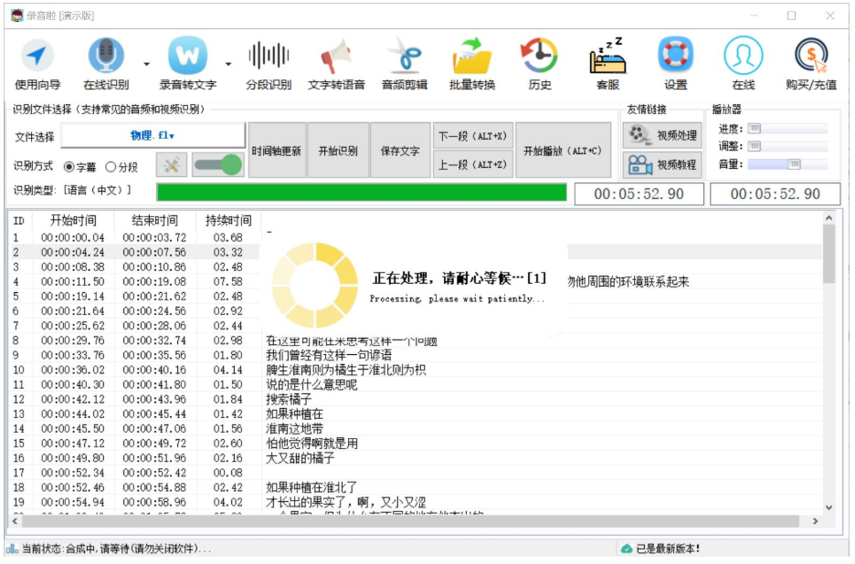Select row with 才长出的果实了，啊，又小又涩
The height and width of the screenshot is (564, 855).
pos(416,503)
